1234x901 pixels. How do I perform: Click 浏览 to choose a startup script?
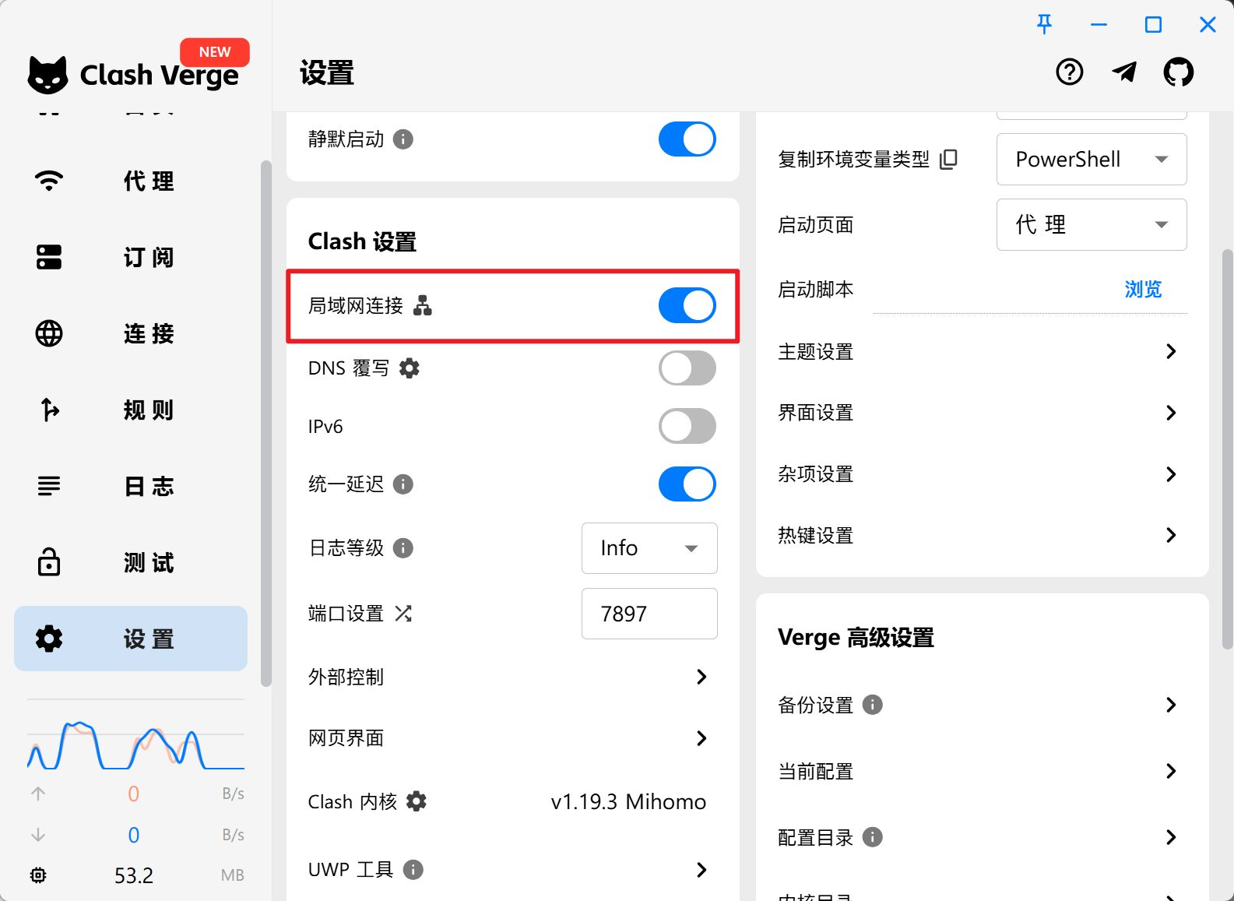(1143, 290)
